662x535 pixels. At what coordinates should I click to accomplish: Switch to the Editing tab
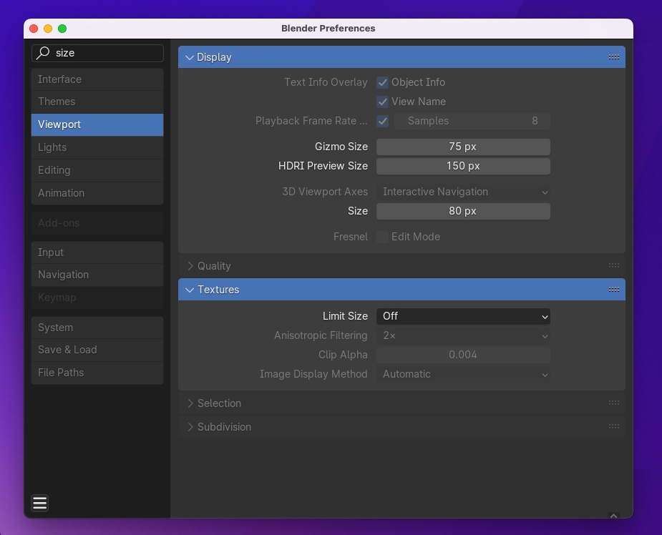tap(97, 170)
